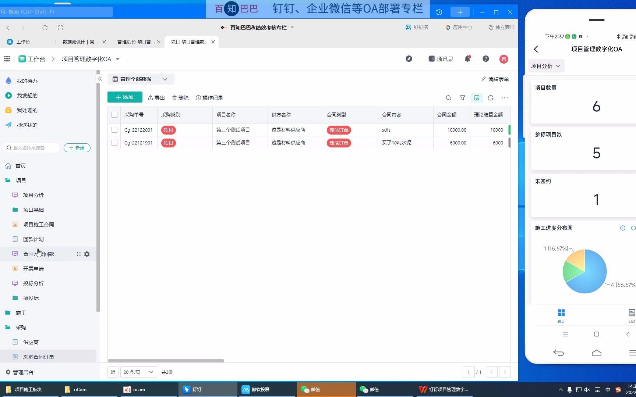Click the compass explore icon

409,59
